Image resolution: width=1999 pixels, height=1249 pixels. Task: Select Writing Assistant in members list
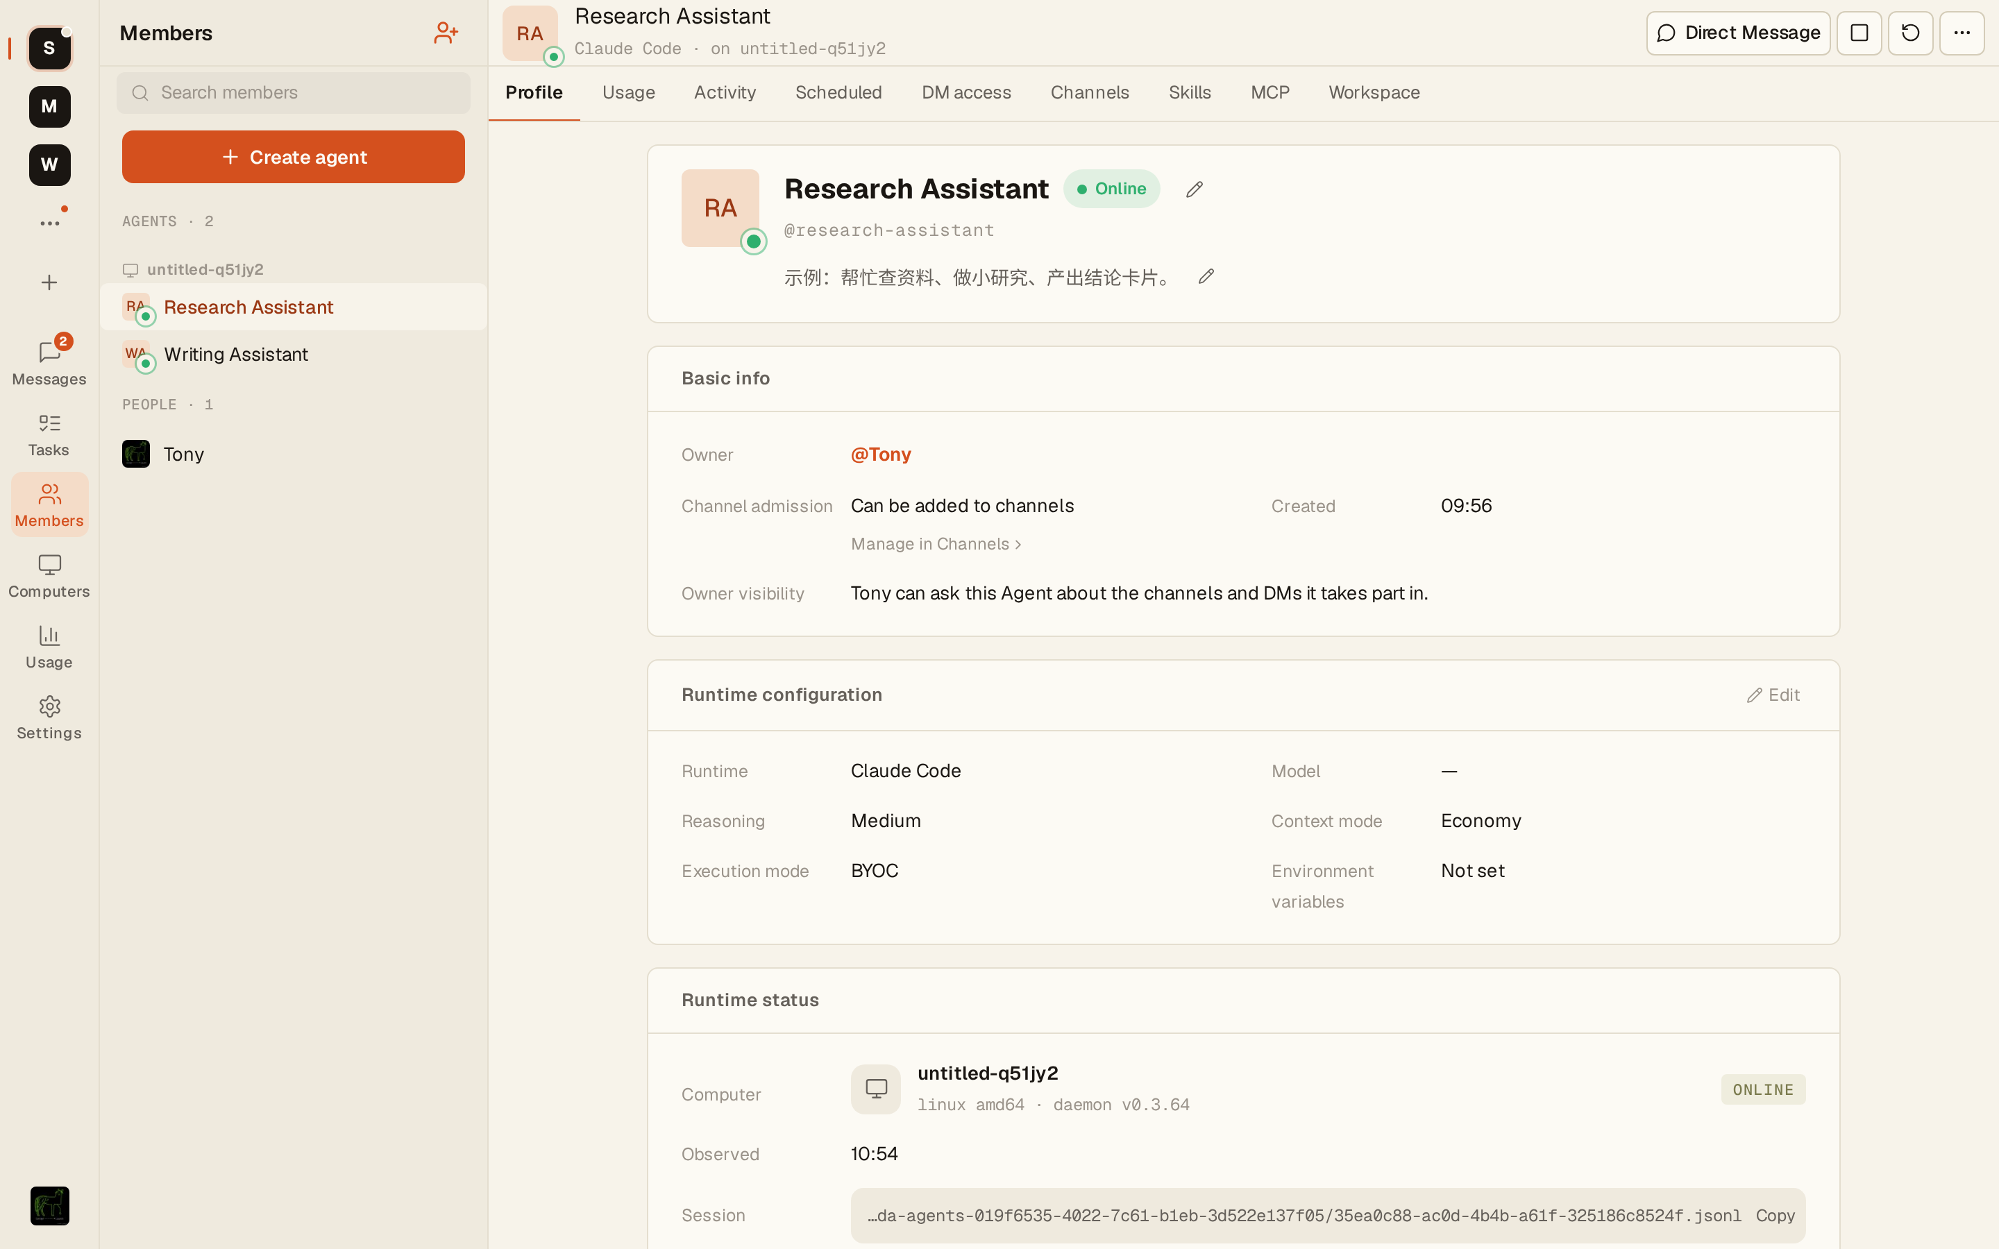click(293, 355)
